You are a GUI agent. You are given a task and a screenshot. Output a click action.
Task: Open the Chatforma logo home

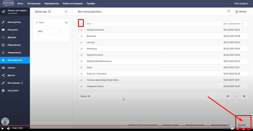coord(8,3)
